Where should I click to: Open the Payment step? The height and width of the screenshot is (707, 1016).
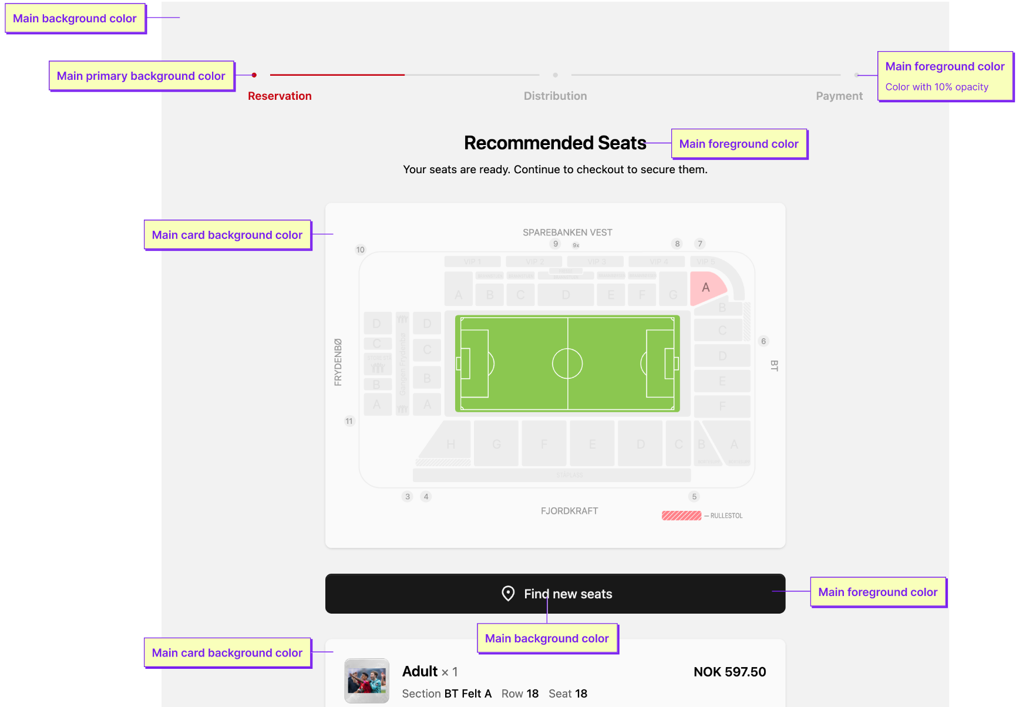tap(839, 96)
